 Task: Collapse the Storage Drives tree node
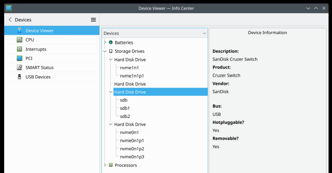click(x=105, y=51)
